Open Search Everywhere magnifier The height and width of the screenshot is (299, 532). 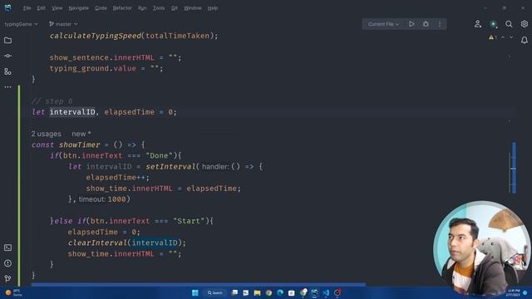(x=509, y=24)
